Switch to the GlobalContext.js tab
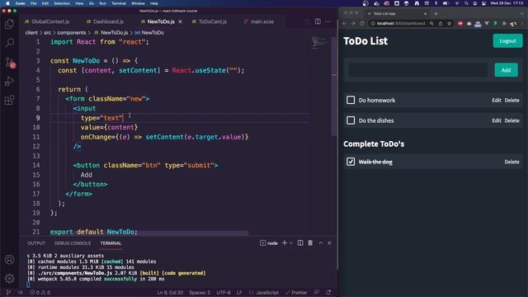528x297 pixels. (x=47, y=21)
